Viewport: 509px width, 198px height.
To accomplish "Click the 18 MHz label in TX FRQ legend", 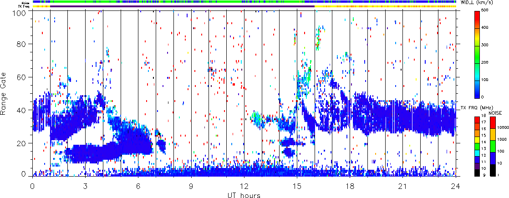I will 484,116.
